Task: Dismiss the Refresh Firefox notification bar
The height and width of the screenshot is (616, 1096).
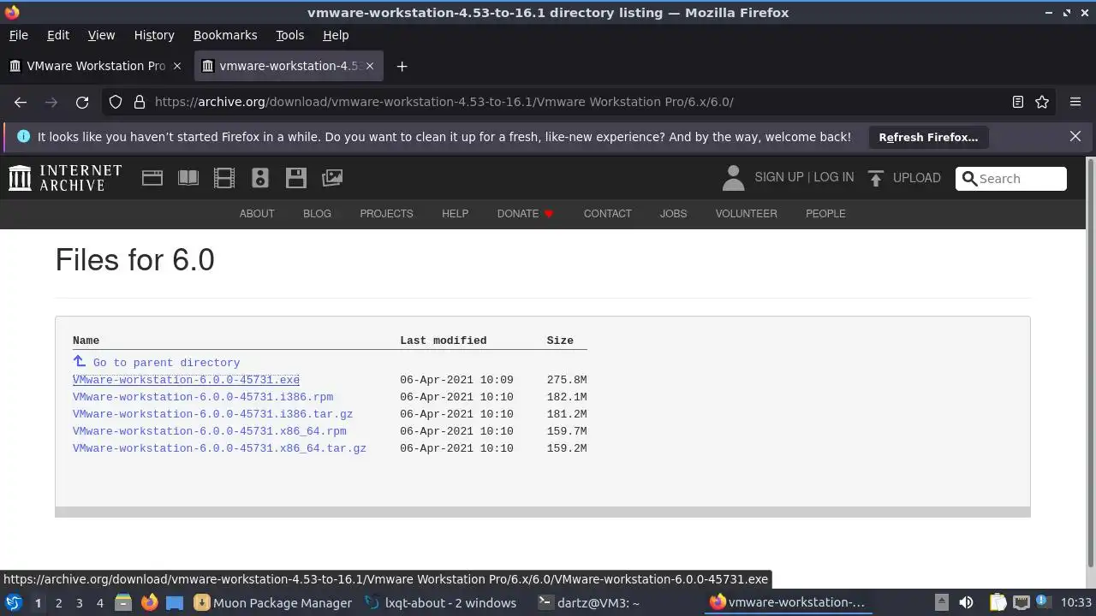Action: (1075, 136)
